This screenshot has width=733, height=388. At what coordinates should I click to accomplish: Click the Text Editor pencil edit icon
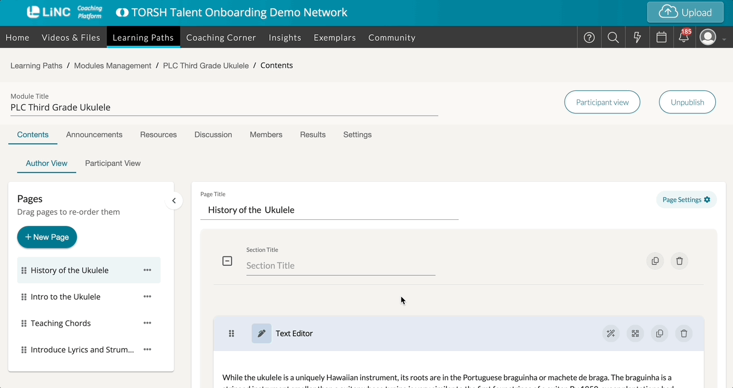coord(262,333)
